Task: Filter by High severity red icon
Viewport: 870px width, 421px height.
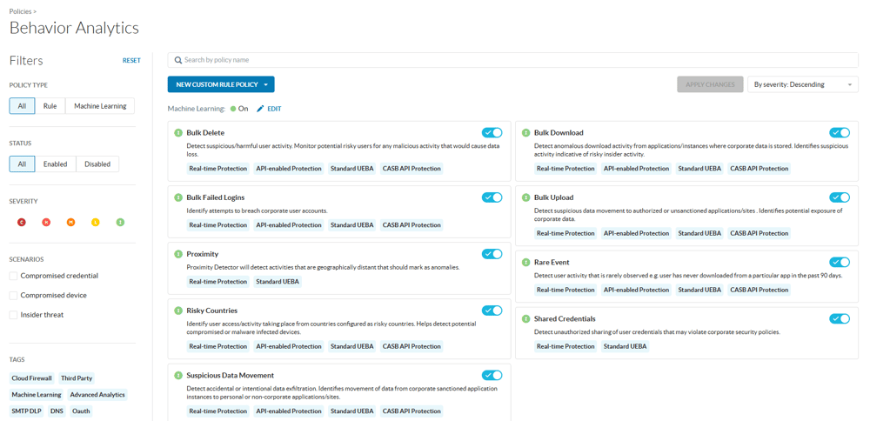Action: tap(46, 223)
